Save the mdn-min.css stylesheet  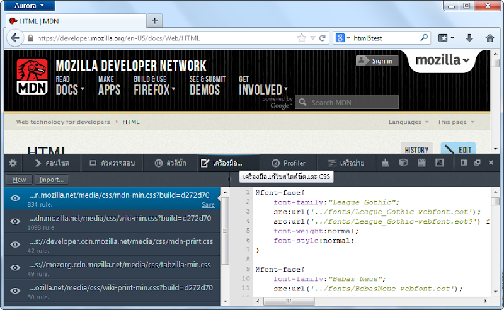208,205
